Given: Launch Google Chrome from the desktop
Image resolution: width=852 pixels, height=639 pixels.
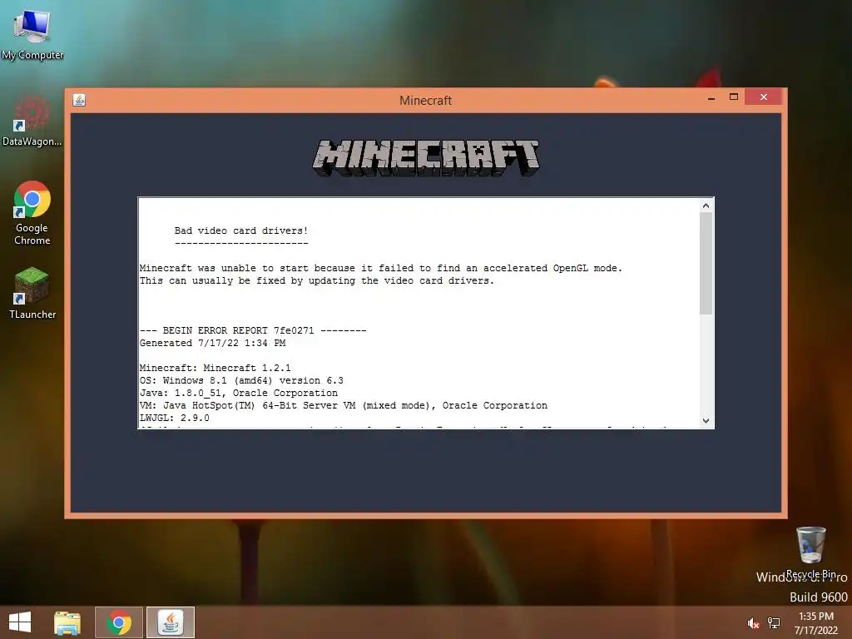Looking at the screenshot, I should (x=32, y=212).
